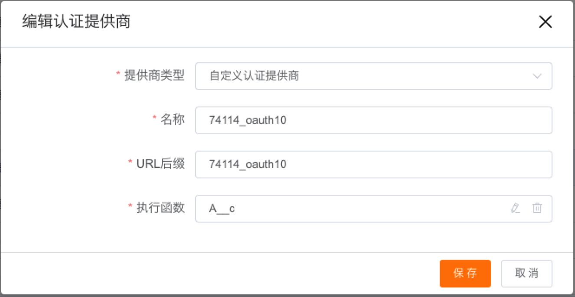Image resolution: width=575 pixels, height=297 pixels.
Task: Click the selected value 自定义认证提供商
Action: pyautogui.click(x=254, y=76)
